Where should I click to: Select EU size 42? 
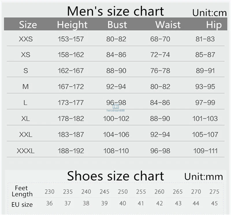(x=159, y=203)
